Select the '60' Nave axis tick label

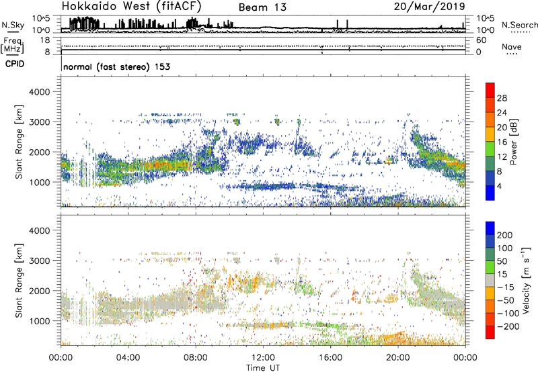pyautogui.click(x=482, y=40)
